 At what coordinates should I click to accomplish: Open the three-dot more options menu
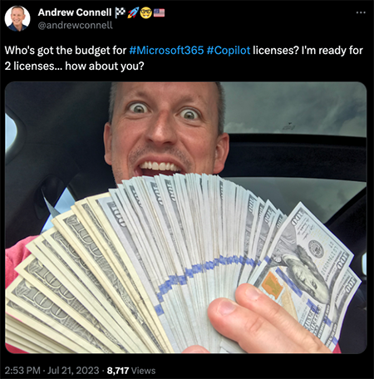coord(361,12)
